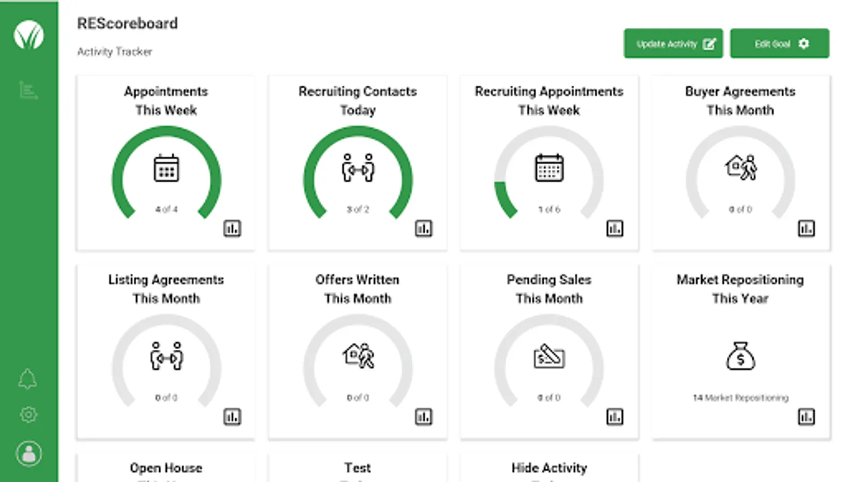Screen dimensions: 846x482
Task: Click the Appointments This Week progress gauge
Action: (x=166, y=172)
